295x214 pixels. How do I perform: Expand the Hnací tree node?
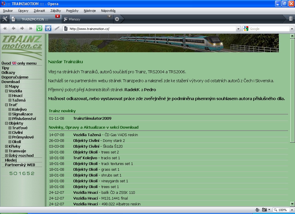pos(10,96)
